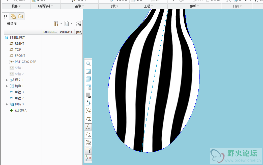Click the View Manager camera table icon

88,95
